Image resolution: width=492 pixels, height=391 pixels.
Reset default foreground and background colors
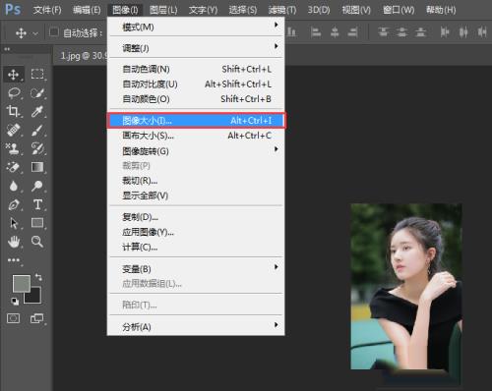coord(15,301)
